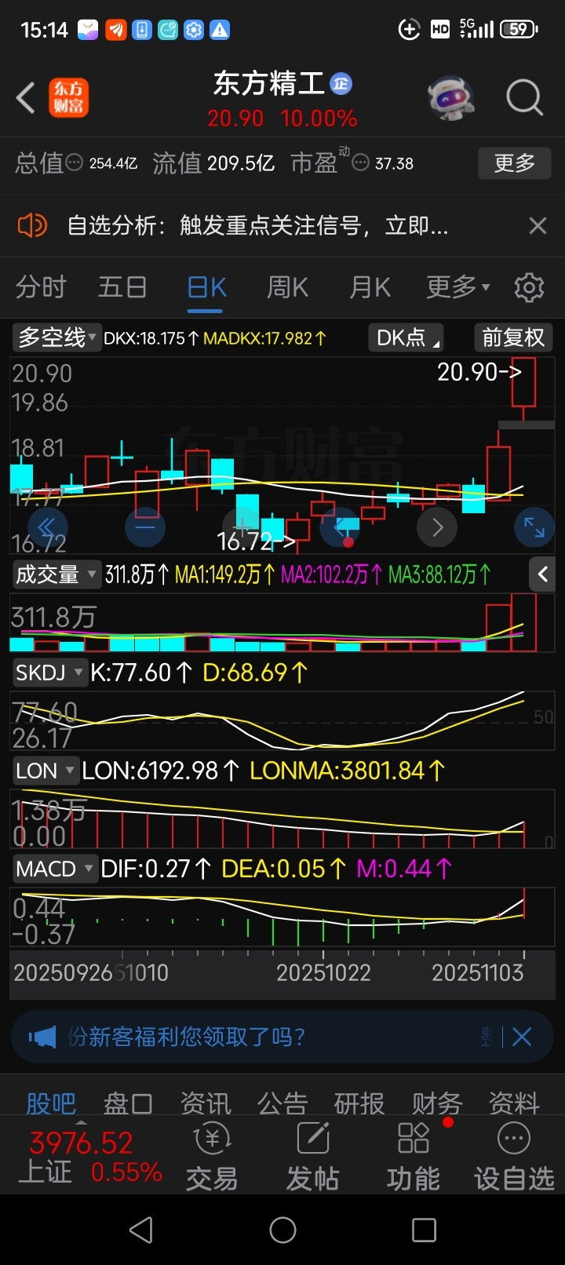Tap Android back navigation button
This screenshot has width=565, height=1265.
(x=141, y=1230)
